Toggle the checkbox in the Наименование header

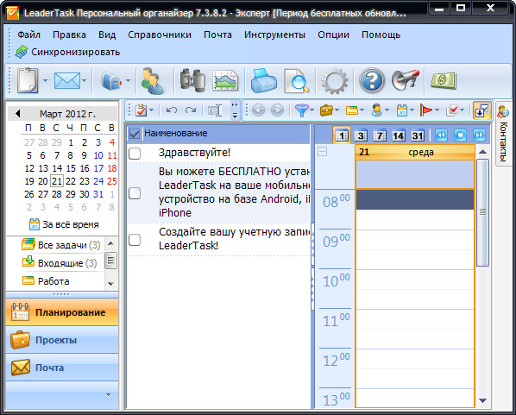[135, 134]
